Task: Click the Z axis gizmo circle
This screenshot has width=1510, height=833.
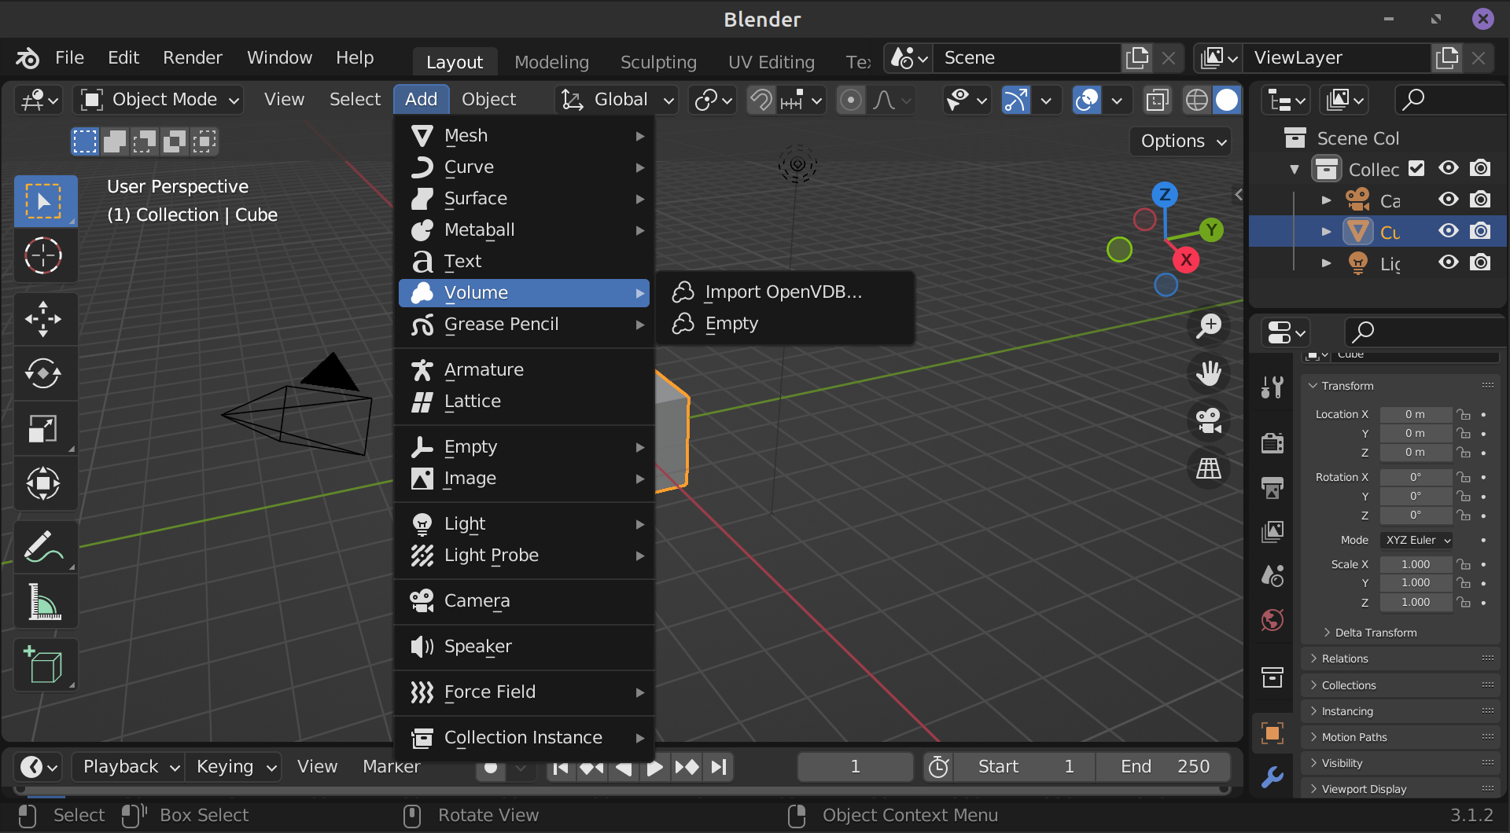Action: [x=1165, y=194]
